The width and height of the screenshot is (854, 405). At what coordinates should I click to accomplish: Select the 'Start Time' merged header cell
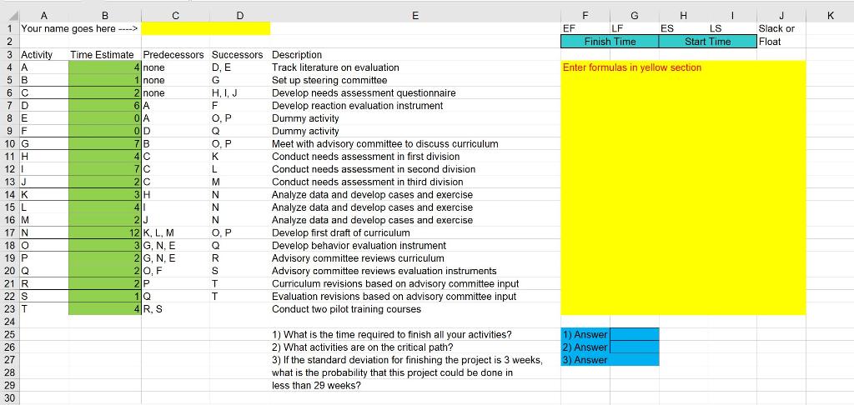click(707, 42)
